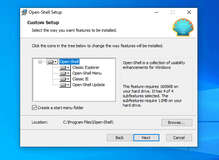This screenshot has height=160, width=219.
Task: Click the Custom Setup heading
Action: [43, 23]
